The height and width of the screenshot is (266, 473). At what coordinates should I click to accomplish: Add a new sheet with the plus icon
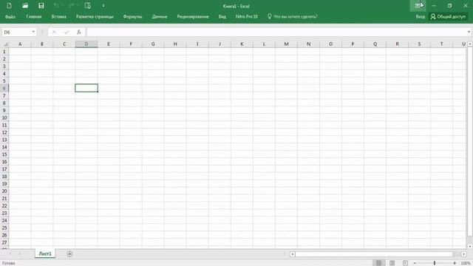69,254
